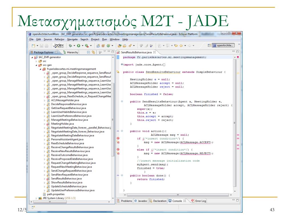Toggle Link with Editor in Package Explorer
The image size is (292, 219).
(x=93, y=52)
